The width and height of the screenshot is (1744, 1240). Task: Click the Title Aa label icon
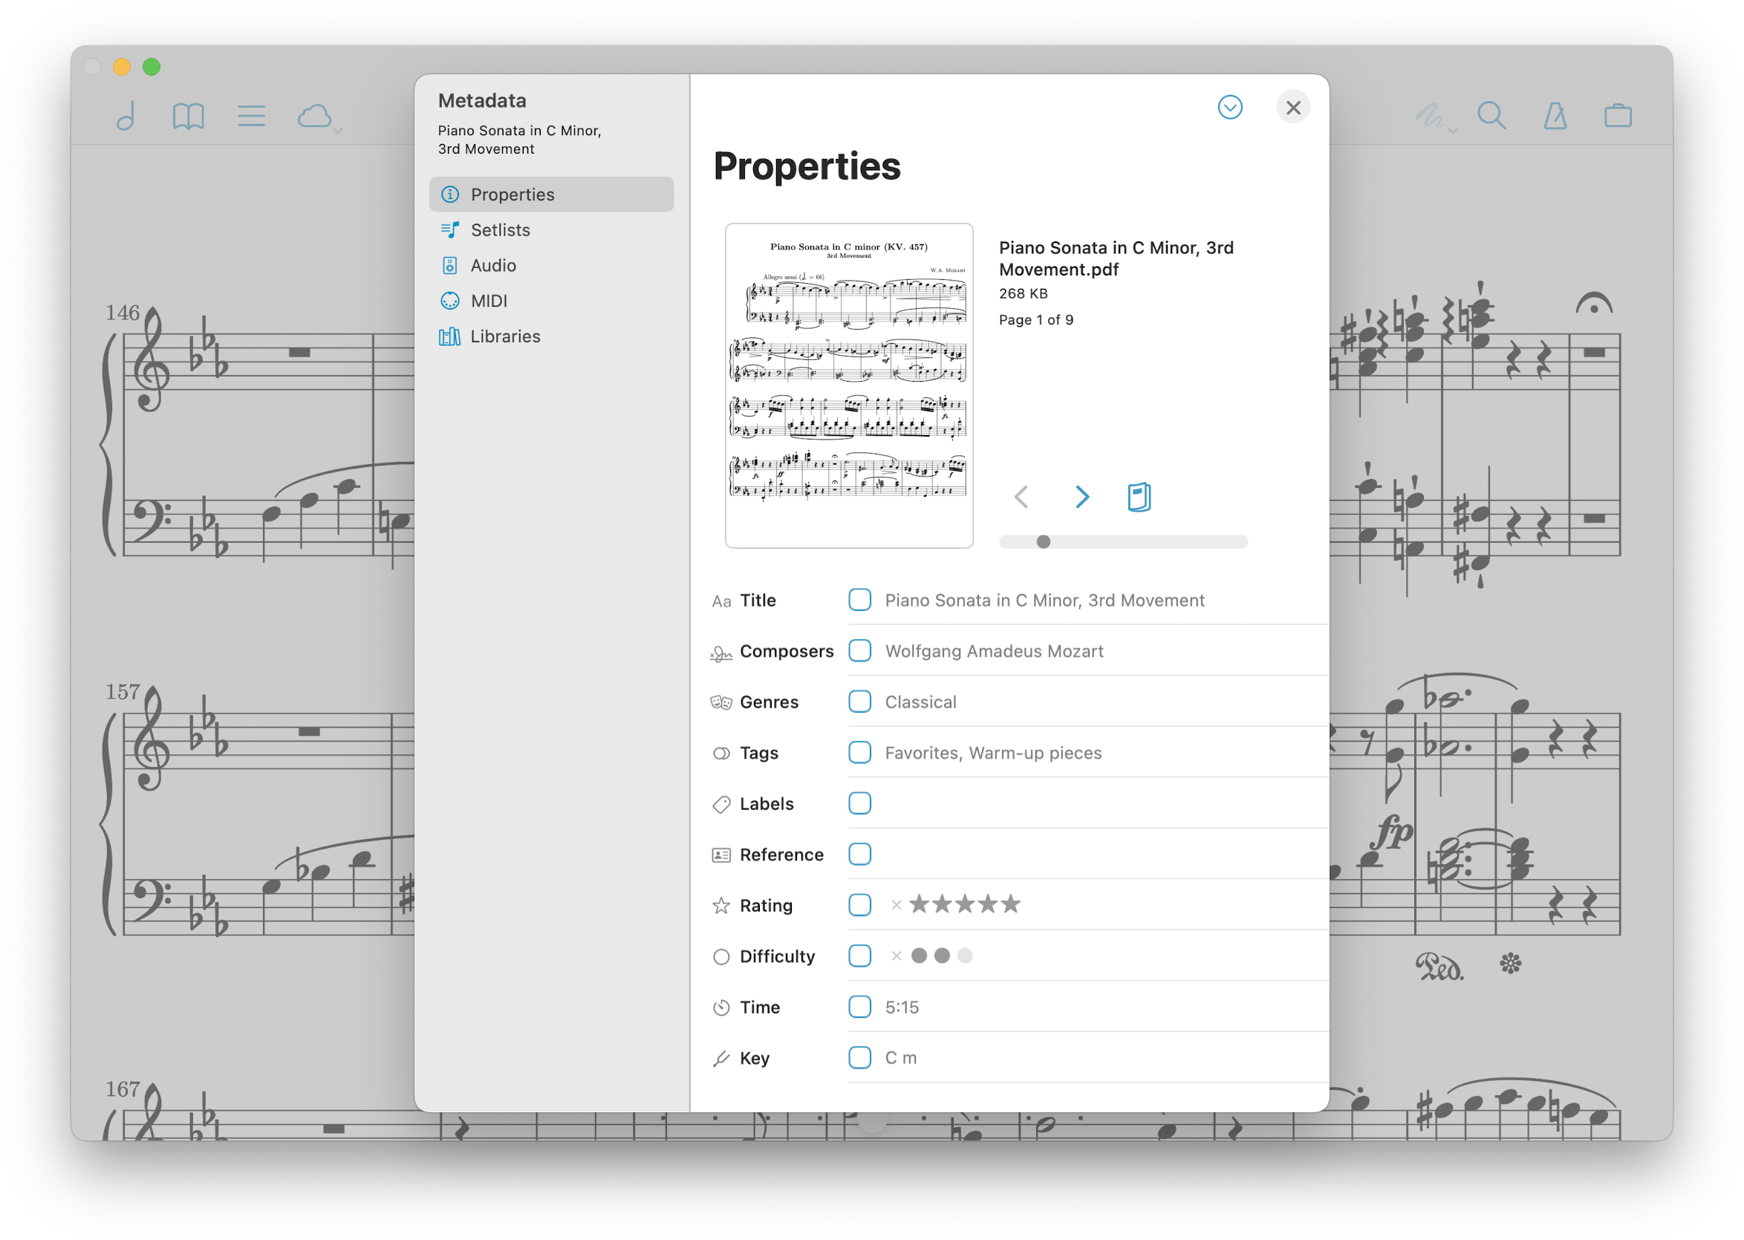tap(720, 601)
